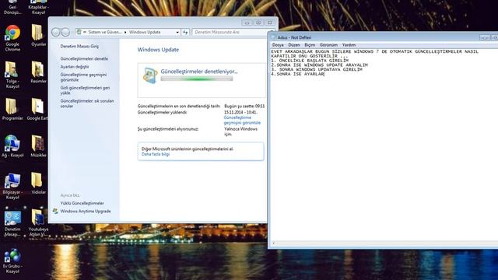The image size is (498, 280).
Task: Click 'Güncelleştirmeler denetleniyor...' status text
Action: pos(199,72)
